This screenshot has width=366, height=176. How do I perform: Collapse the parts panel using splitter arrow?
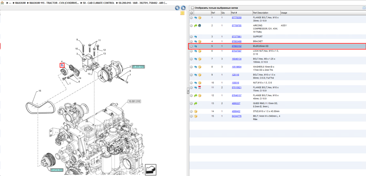click(188, 91)
